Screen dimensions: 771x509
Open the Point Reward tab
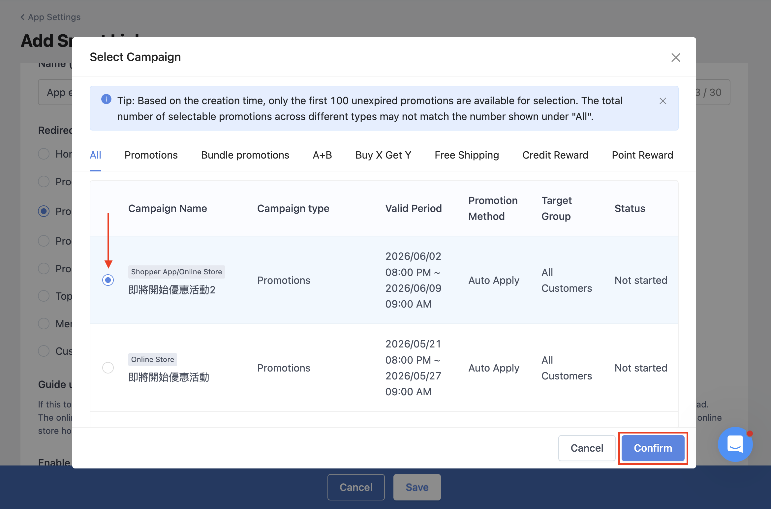click(642, 155)
